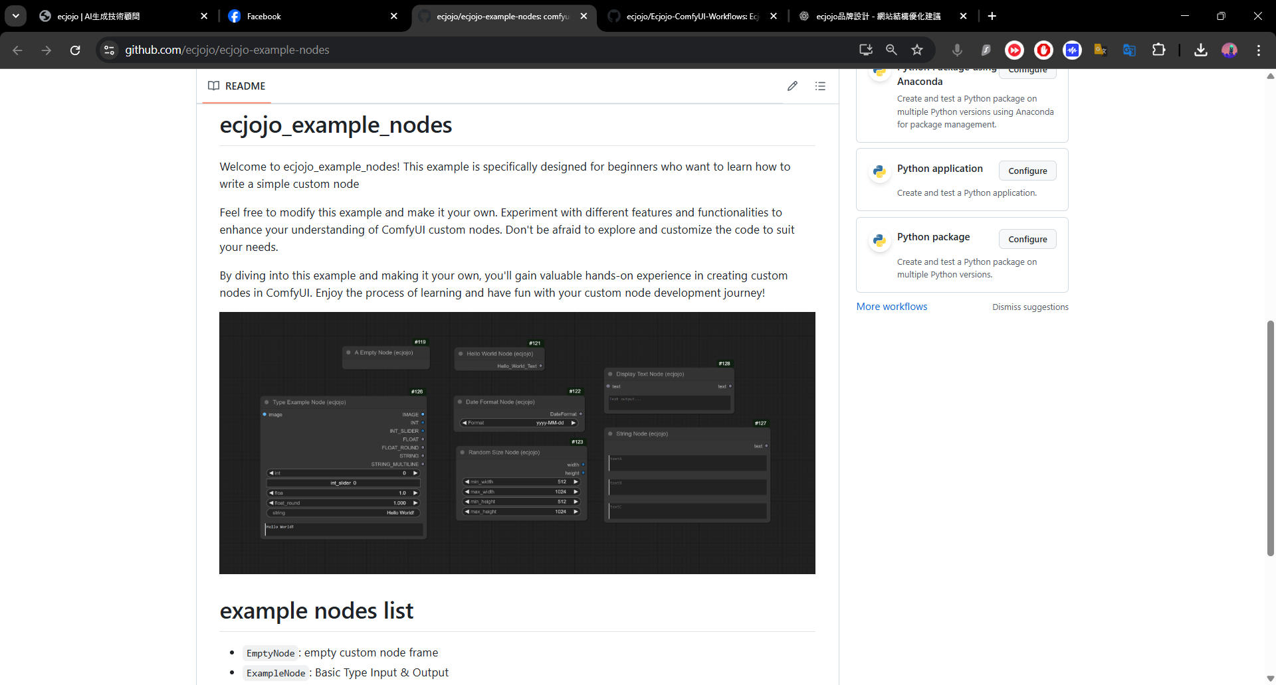This screenshot has height=685, width=1276.
Task: View site information icon in address bar
Action: [x=110, y=50]
